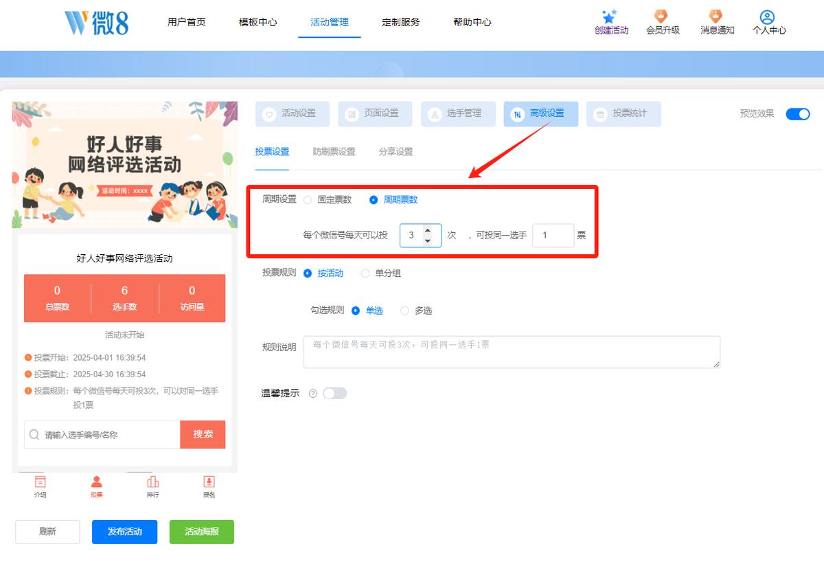Click the 微8 logo

pos(97,23)
